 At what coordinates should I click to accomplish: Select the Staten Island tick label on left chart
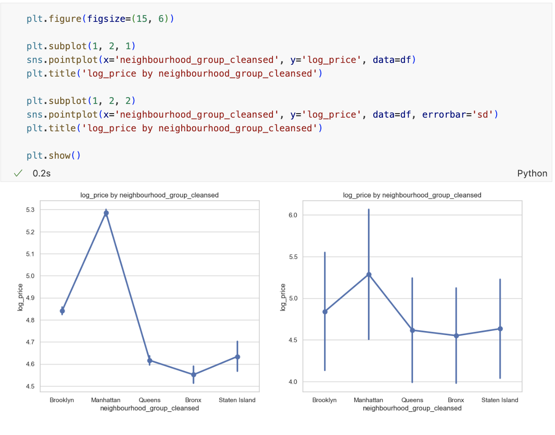click(x=237, y=400)
